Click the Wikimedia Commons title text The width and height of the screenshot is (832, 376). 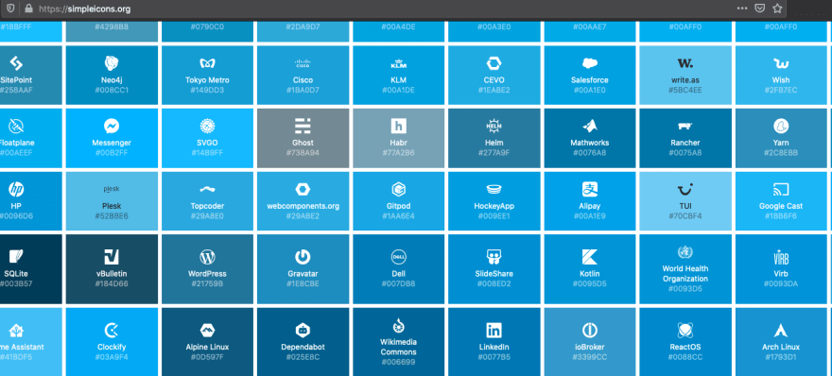pos(398,347)
